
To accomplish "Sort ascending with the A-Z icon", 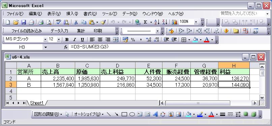I will pyautogui.click(x=157, y=22).
